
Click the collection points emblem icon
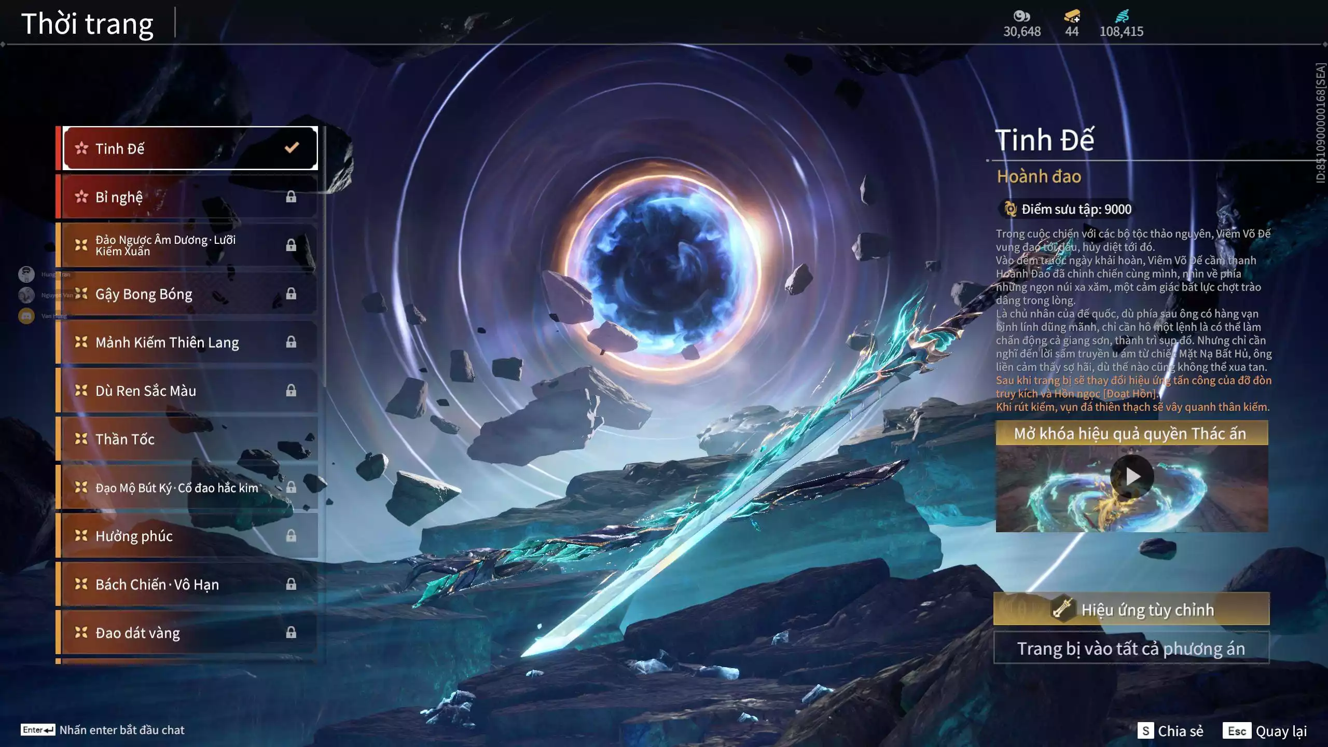pyautogui.click(x=1010, y=209)
